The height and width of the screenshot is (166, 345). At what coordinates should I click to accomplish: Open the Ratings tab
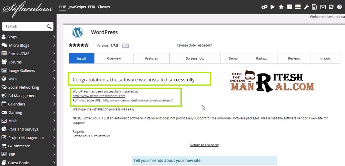pos(262,58)
